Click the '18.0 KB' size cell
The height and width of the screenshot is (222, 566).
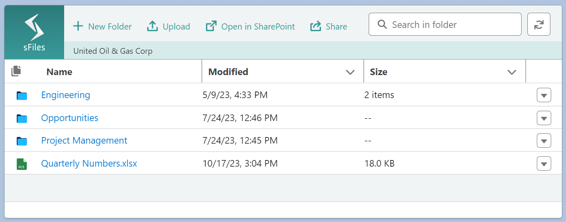point(379,164)
